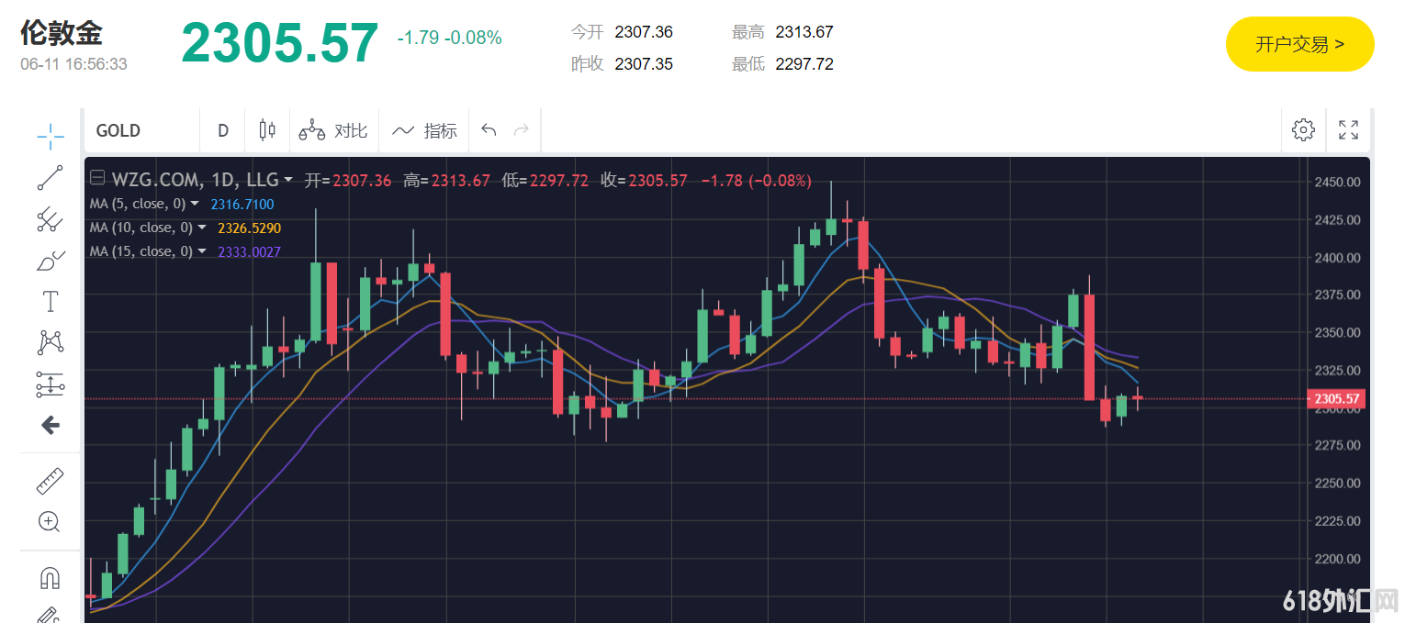
Task: Toggle magnet mode for drawings
Action: [51, 577]
